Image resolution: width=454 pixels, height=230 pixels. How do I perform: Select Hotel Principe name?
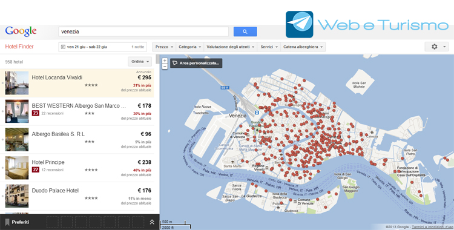48,162
